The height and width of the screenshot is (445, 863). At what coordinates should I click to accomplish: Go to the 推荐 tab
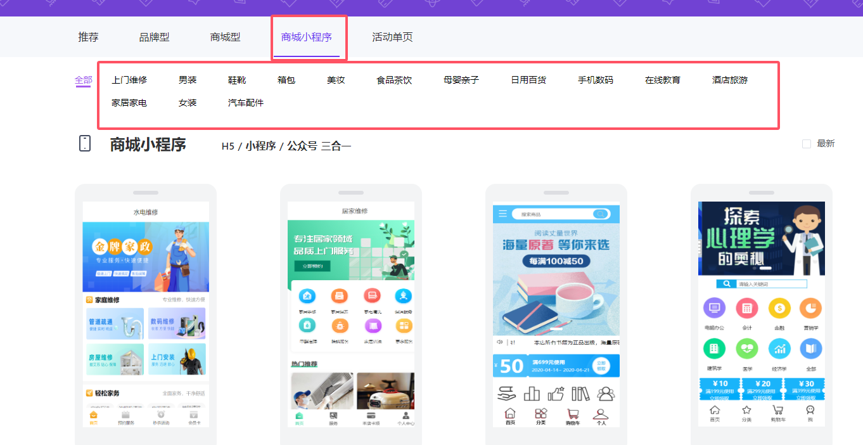[88, 37]
